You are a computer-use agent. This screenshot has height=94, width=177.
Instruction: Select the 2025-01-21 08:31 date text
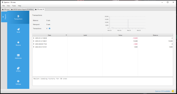41,41
